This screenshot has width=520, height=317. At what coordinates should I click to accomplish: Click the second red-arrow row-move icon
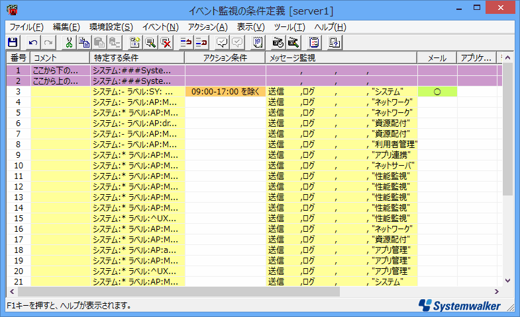point(201,42)
